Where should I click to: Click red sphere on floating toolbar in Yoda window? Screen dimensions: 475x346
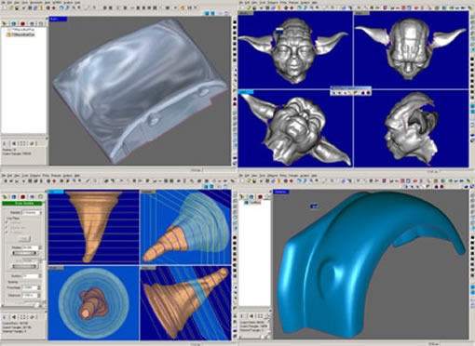(x=369, y=92)
